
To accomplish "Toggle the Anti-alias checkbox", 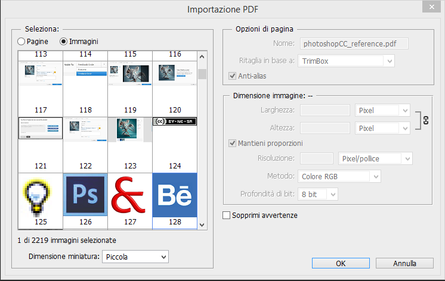I will 233,76.
